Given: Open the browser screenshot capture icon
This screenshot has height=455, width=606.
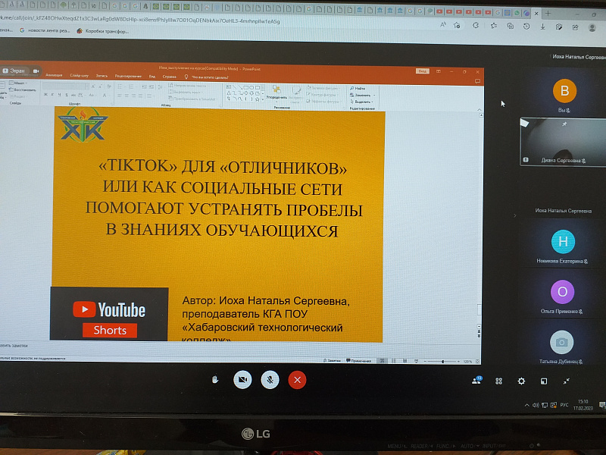Looking at the screenshot, I should tap(559, 27).
